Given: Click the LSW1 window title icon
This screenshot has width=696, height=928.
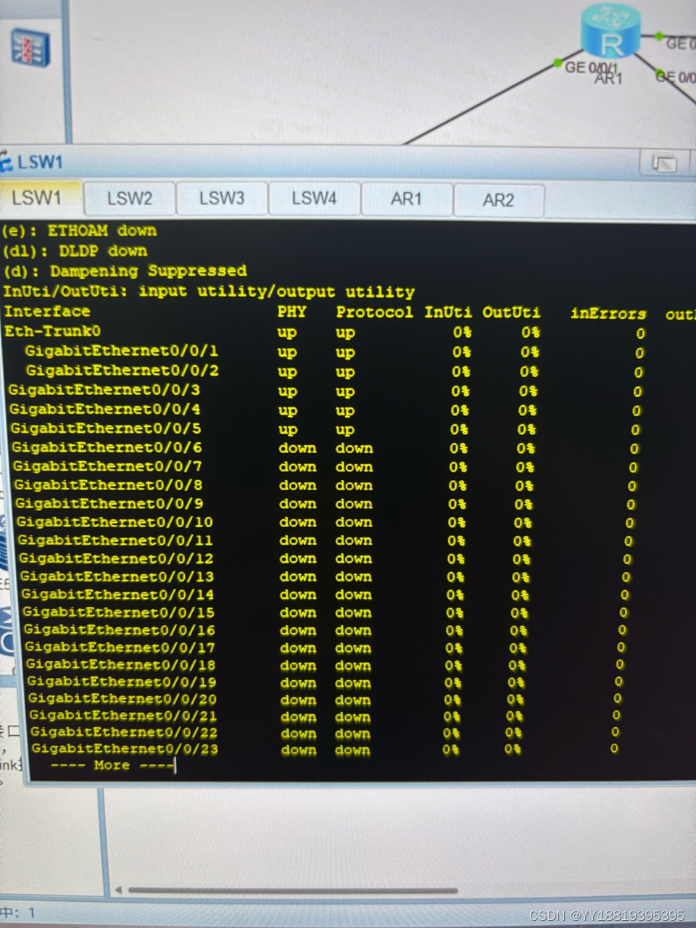Looking at the screenshot, I should click(x=7, y=160).
